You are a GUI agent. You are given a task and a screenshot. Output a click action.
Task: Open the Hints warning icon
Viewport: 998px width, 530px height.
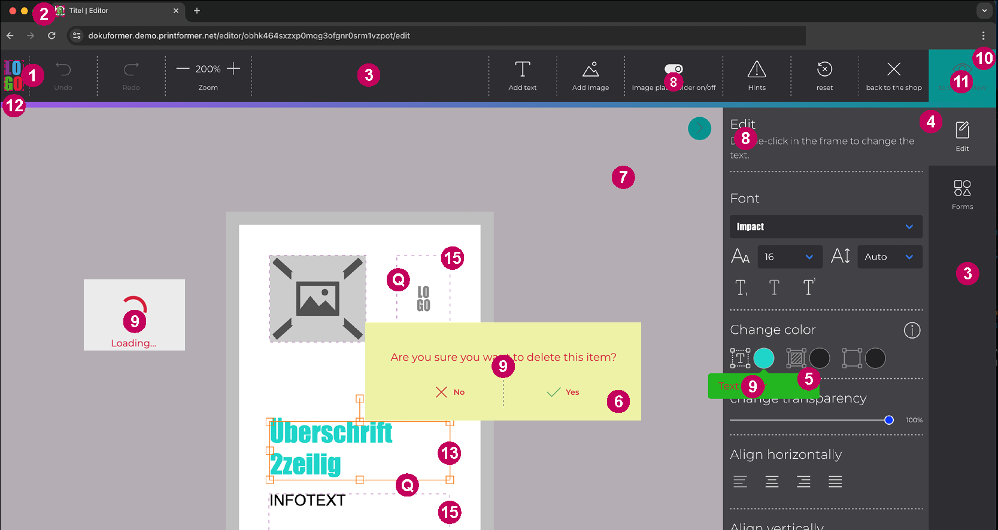pos(757,69)
